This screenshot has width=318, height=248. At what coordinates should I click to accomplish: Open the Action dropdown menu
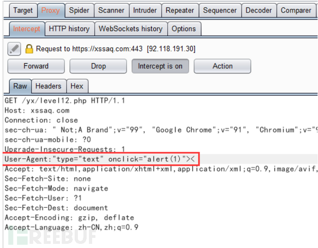[x=222, y=66]
